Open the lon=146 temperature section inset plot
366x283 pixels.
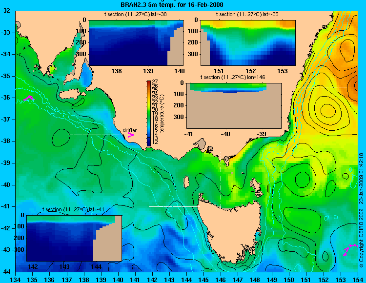coord(234,105)
